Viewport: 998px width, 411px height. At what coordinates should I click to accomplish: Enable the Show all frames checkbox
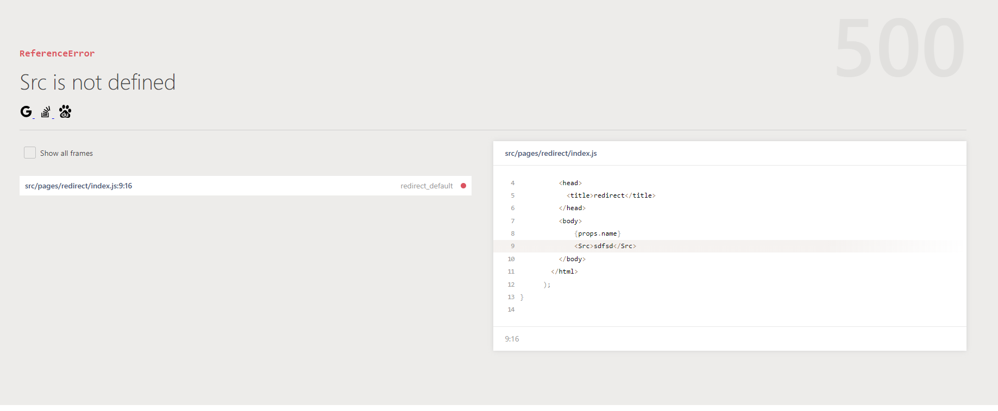click(30, 153)
